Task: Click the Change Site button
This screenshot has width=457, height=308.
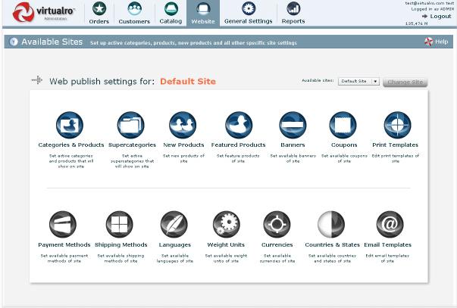Action: (405, 82)
